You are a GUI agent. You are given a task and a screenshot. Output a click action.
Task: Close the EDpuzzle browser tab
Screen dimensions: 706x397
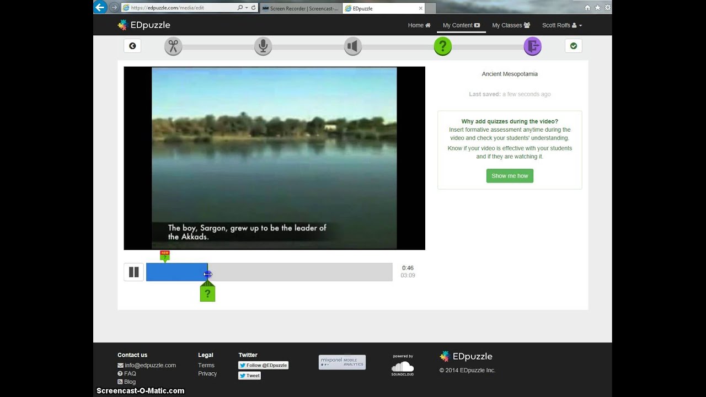pos(420,8)
